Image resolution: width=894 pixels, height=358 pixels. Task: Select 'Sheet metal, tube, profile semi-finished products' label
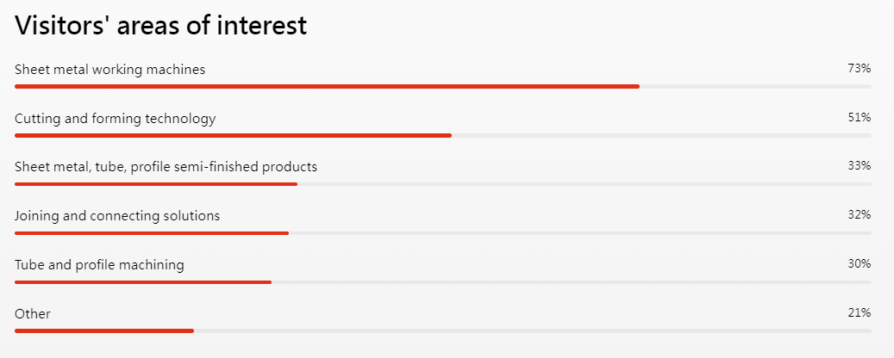click(x=166, y=167)
